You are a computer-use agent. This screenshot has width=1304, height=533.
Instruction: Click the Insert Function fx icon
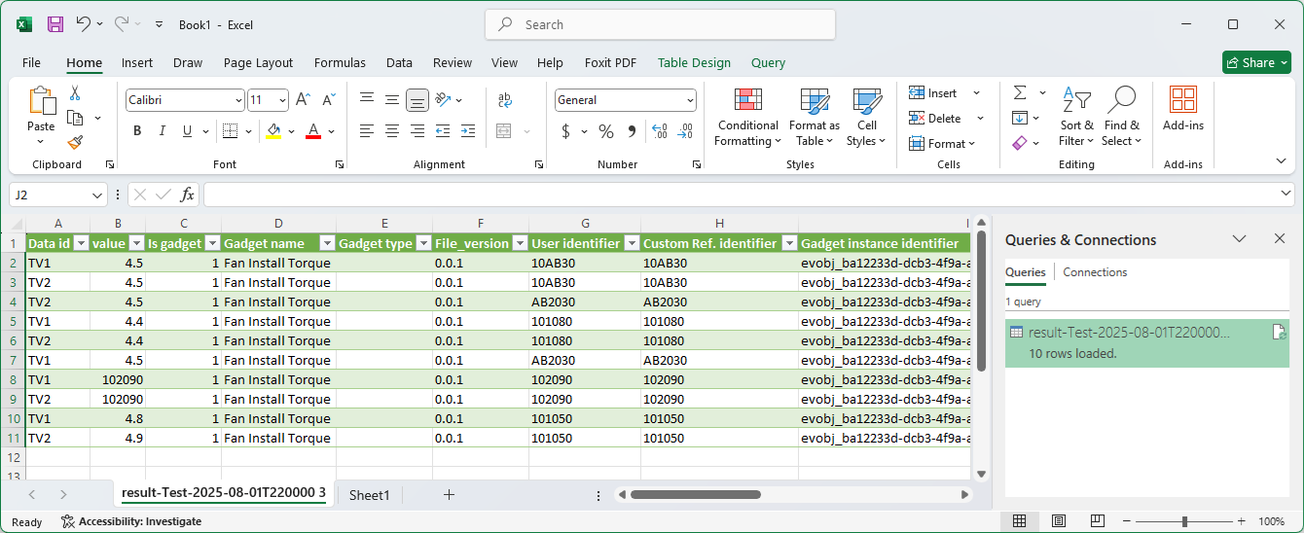188,195
